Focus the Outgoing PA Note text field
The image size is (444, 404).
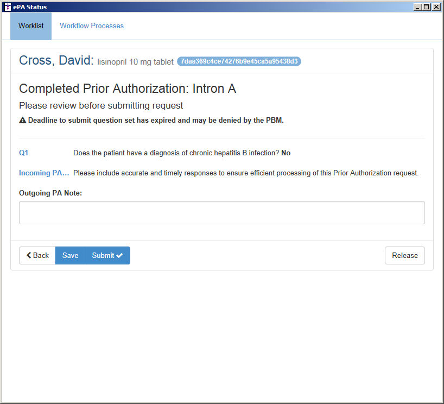221,213
